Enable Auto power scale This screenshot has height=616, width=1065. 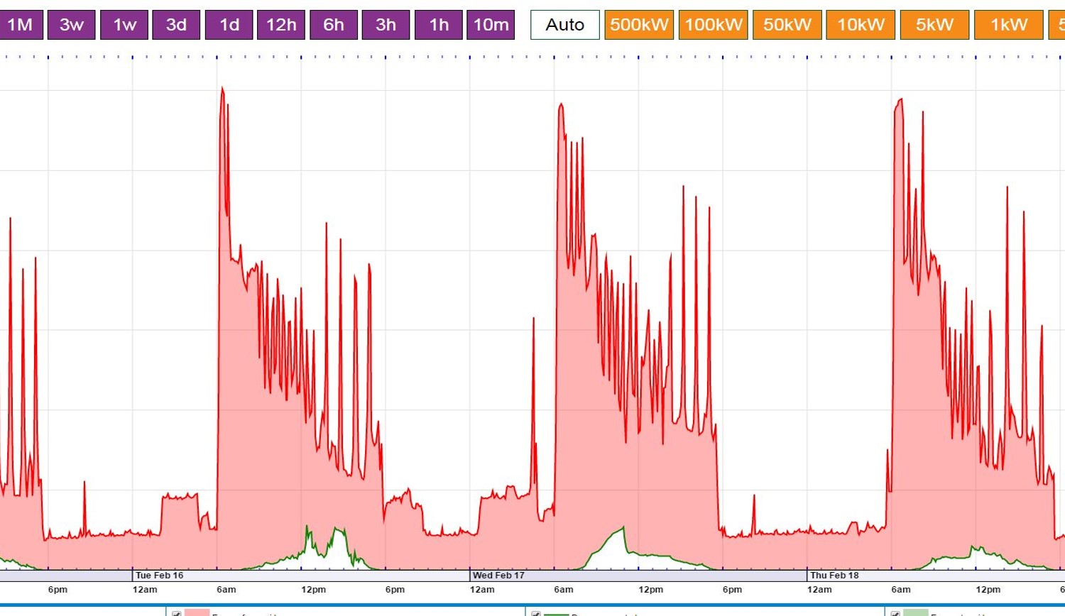click(x=565, y=25)
